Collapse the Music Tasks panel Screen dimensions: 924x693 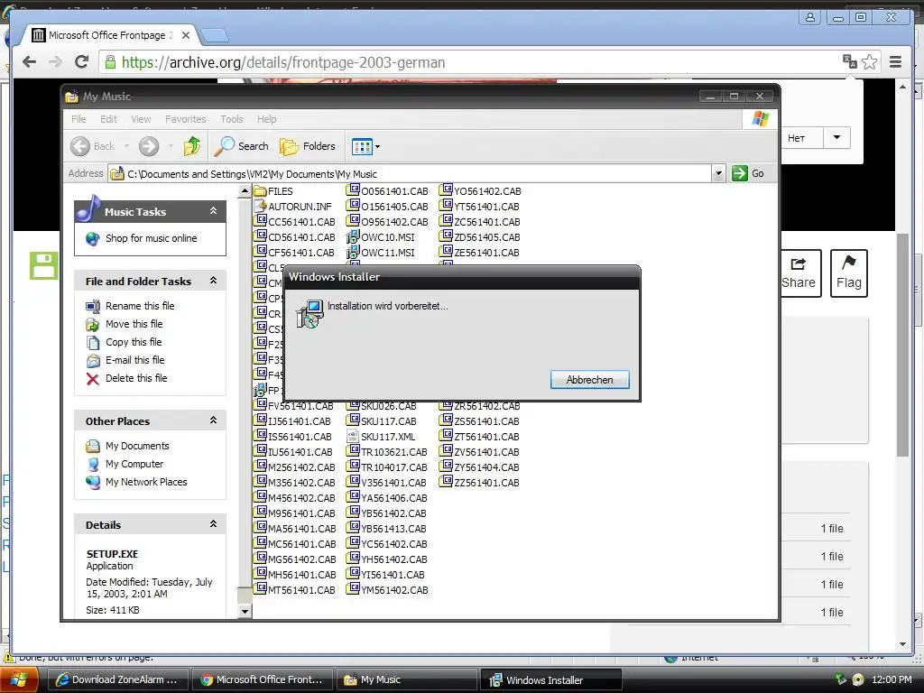(x=213, y=211)
